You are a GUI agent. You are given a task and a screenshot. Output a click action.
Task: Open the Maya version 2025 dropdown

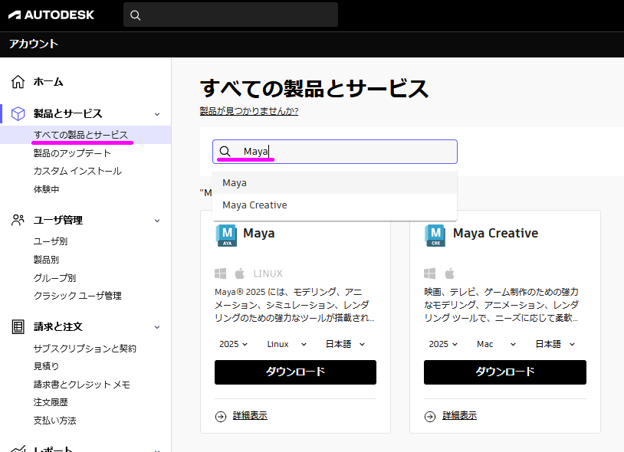click(x=233, y=344)
